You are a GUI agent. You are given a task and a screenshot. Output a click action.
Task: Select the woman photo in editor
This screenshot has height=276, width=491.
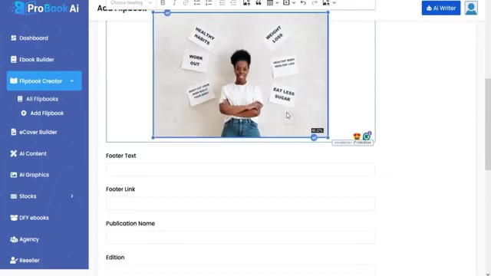click(x=240, y=75)
